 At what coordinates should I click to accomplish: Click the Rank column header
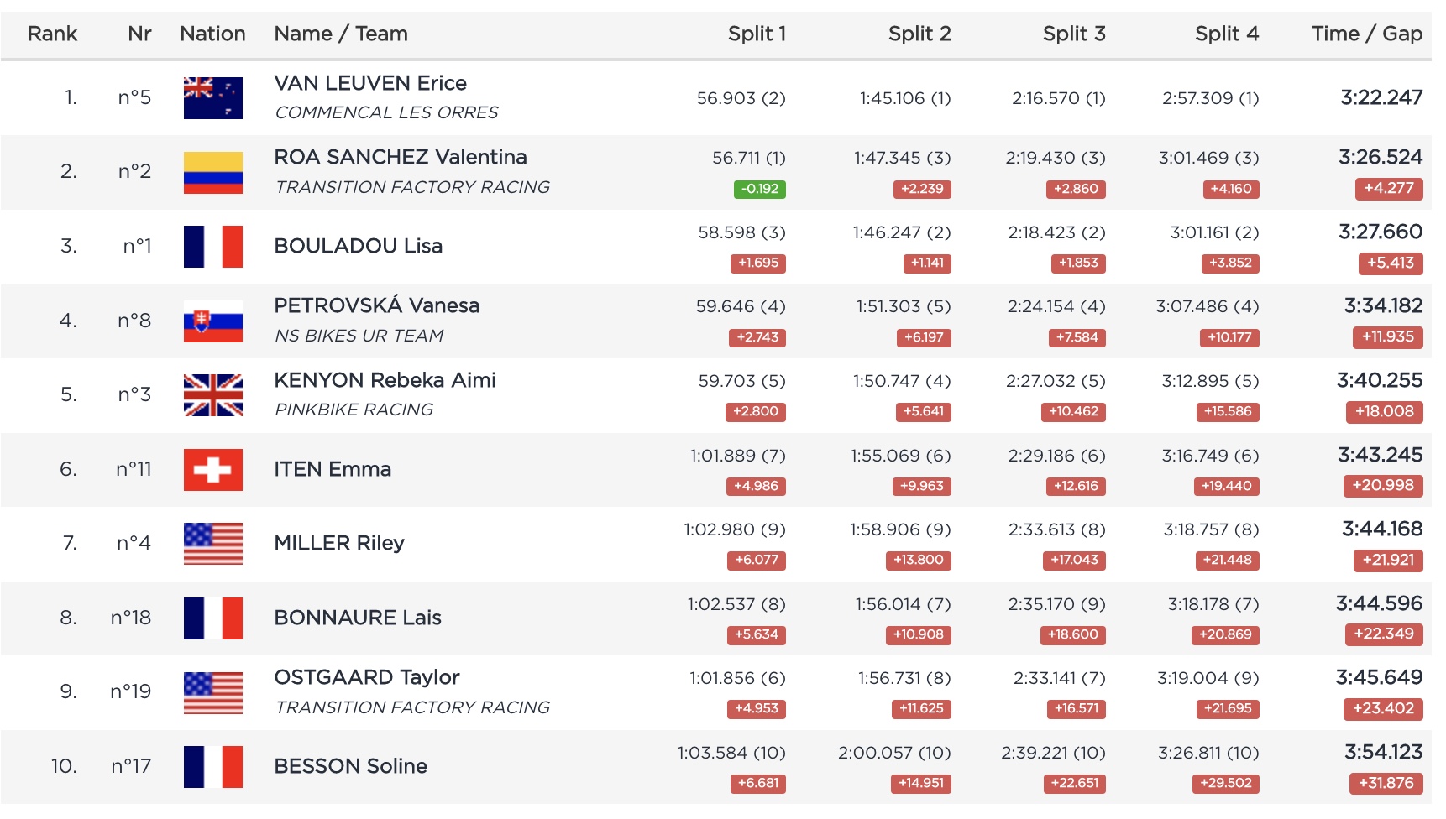click(52, 34)
